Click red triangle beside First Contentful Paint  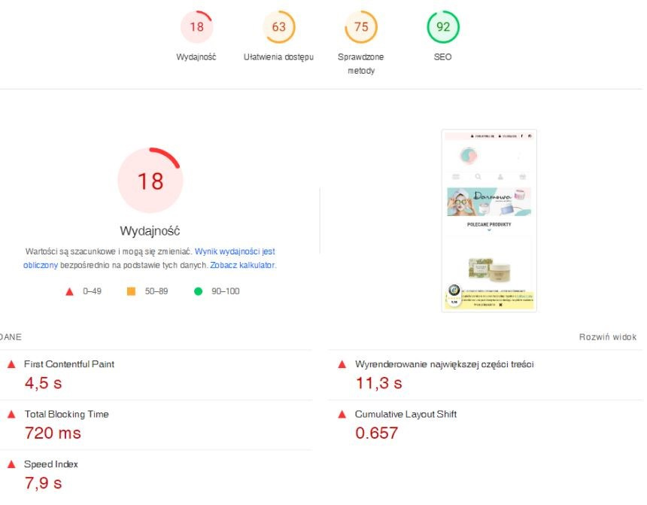coord(11,364)
